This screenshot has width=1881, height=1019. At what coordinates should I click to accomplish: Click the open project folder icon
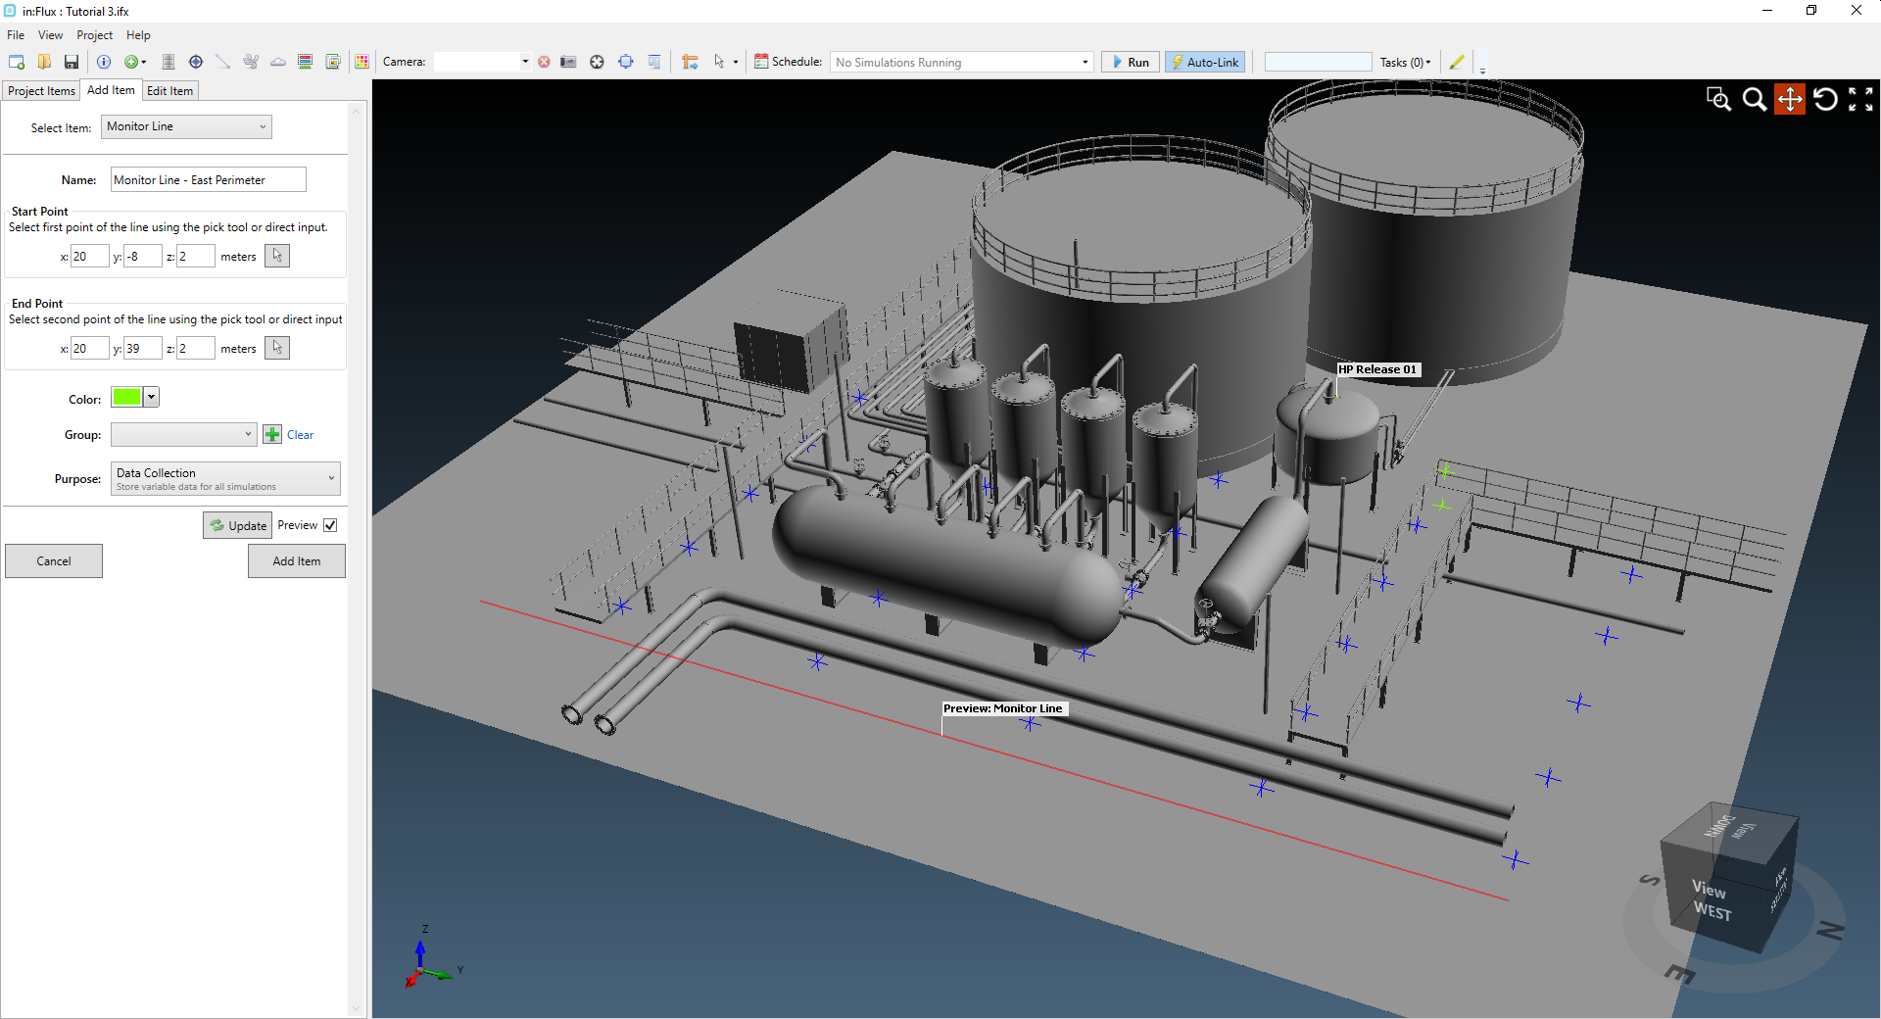[44, 62]
